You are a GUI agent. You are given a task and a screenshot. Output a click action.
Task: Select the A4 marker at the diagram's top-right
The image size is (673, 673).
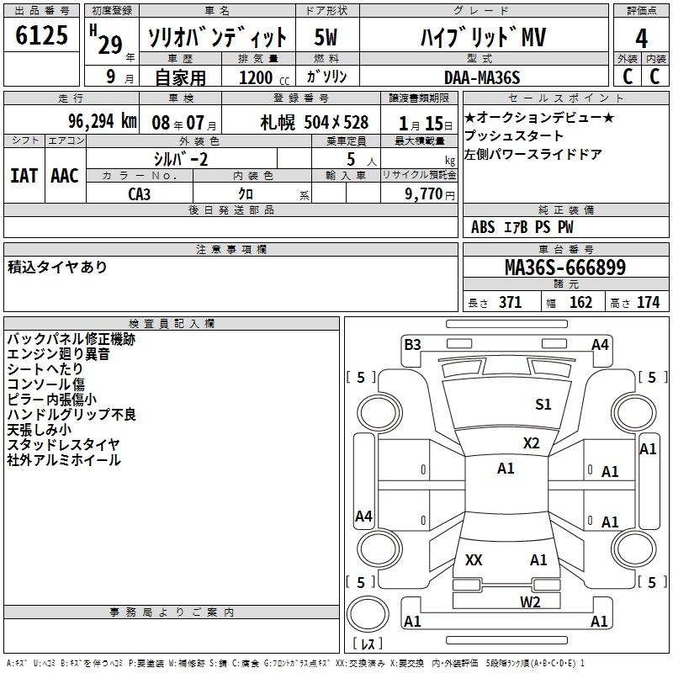click(600, 344)
